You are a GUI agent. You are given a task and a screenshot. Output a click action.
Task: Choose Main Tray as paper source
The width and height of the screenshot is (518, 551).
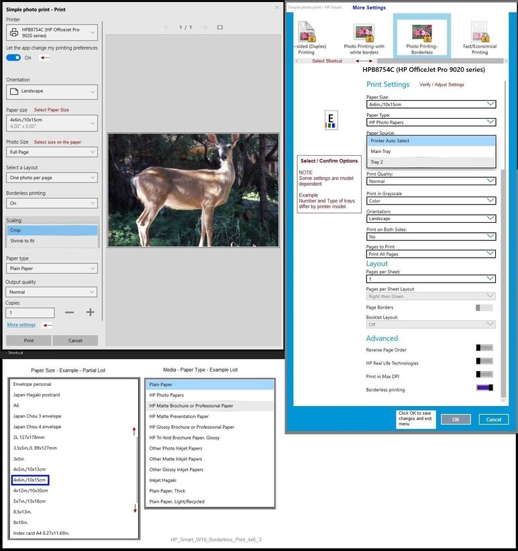431,152
